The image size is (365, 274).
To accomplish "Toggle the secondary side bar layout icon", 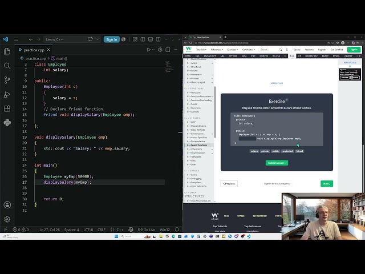I will (158, 39).
